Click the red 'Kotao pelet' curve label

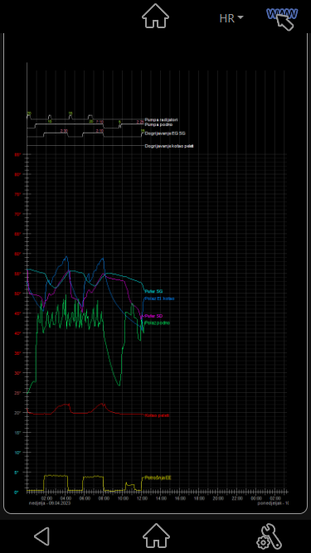157,415
